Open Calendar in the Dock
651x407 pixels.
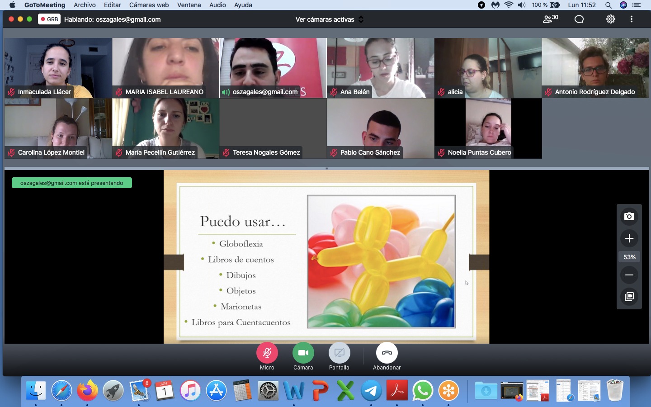165,390
